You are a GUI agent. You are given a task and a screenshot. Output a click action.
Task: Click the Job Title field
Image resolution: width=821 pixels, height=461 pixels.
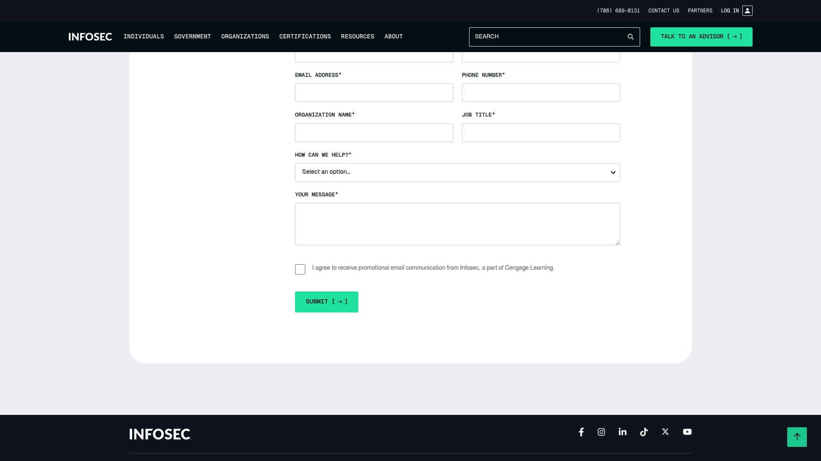click(541, 133)
